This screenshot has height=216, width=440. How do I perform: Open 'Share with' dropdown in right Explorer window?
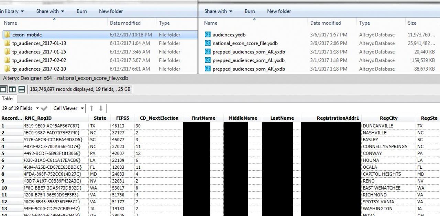[x=218, y=11]
